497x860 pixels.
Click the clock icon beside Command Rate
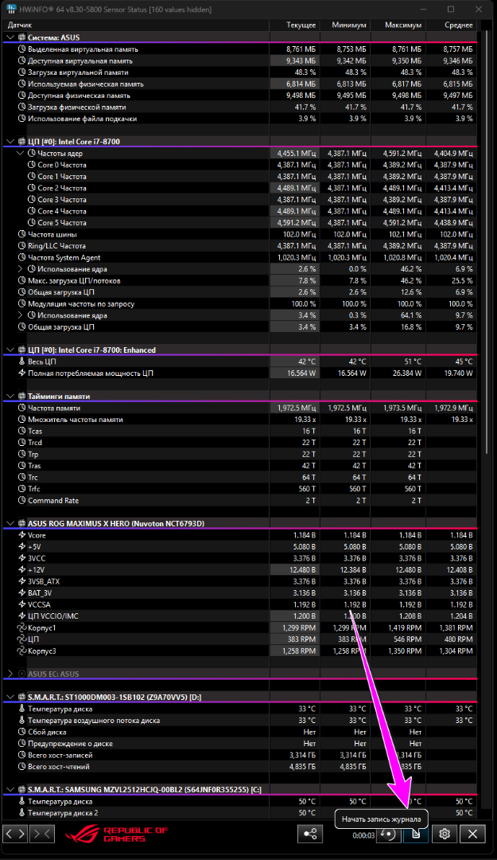tap(22, 500)
